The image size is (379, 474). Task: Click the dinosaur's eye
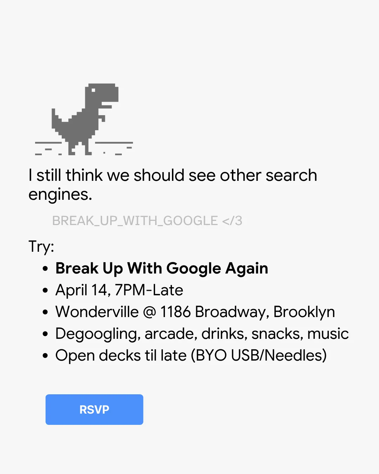(93, 90)
